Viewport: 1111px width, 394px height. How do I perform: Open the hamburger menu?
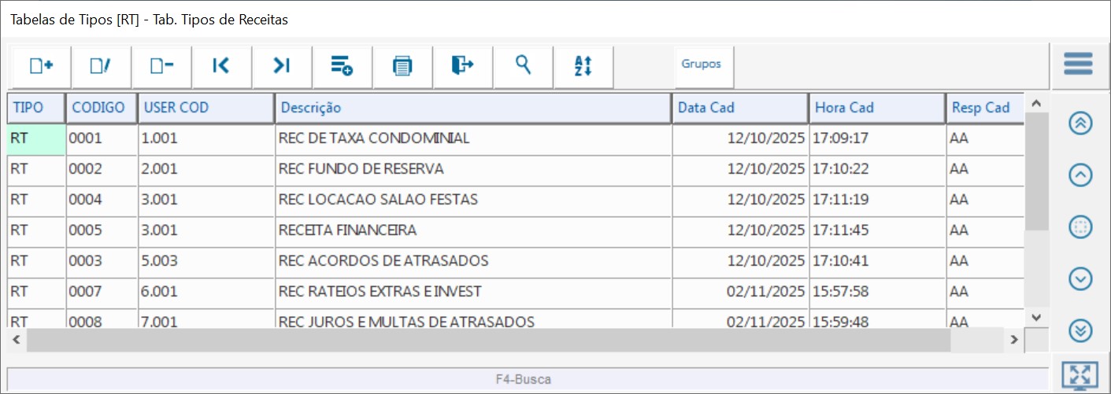1078,64
